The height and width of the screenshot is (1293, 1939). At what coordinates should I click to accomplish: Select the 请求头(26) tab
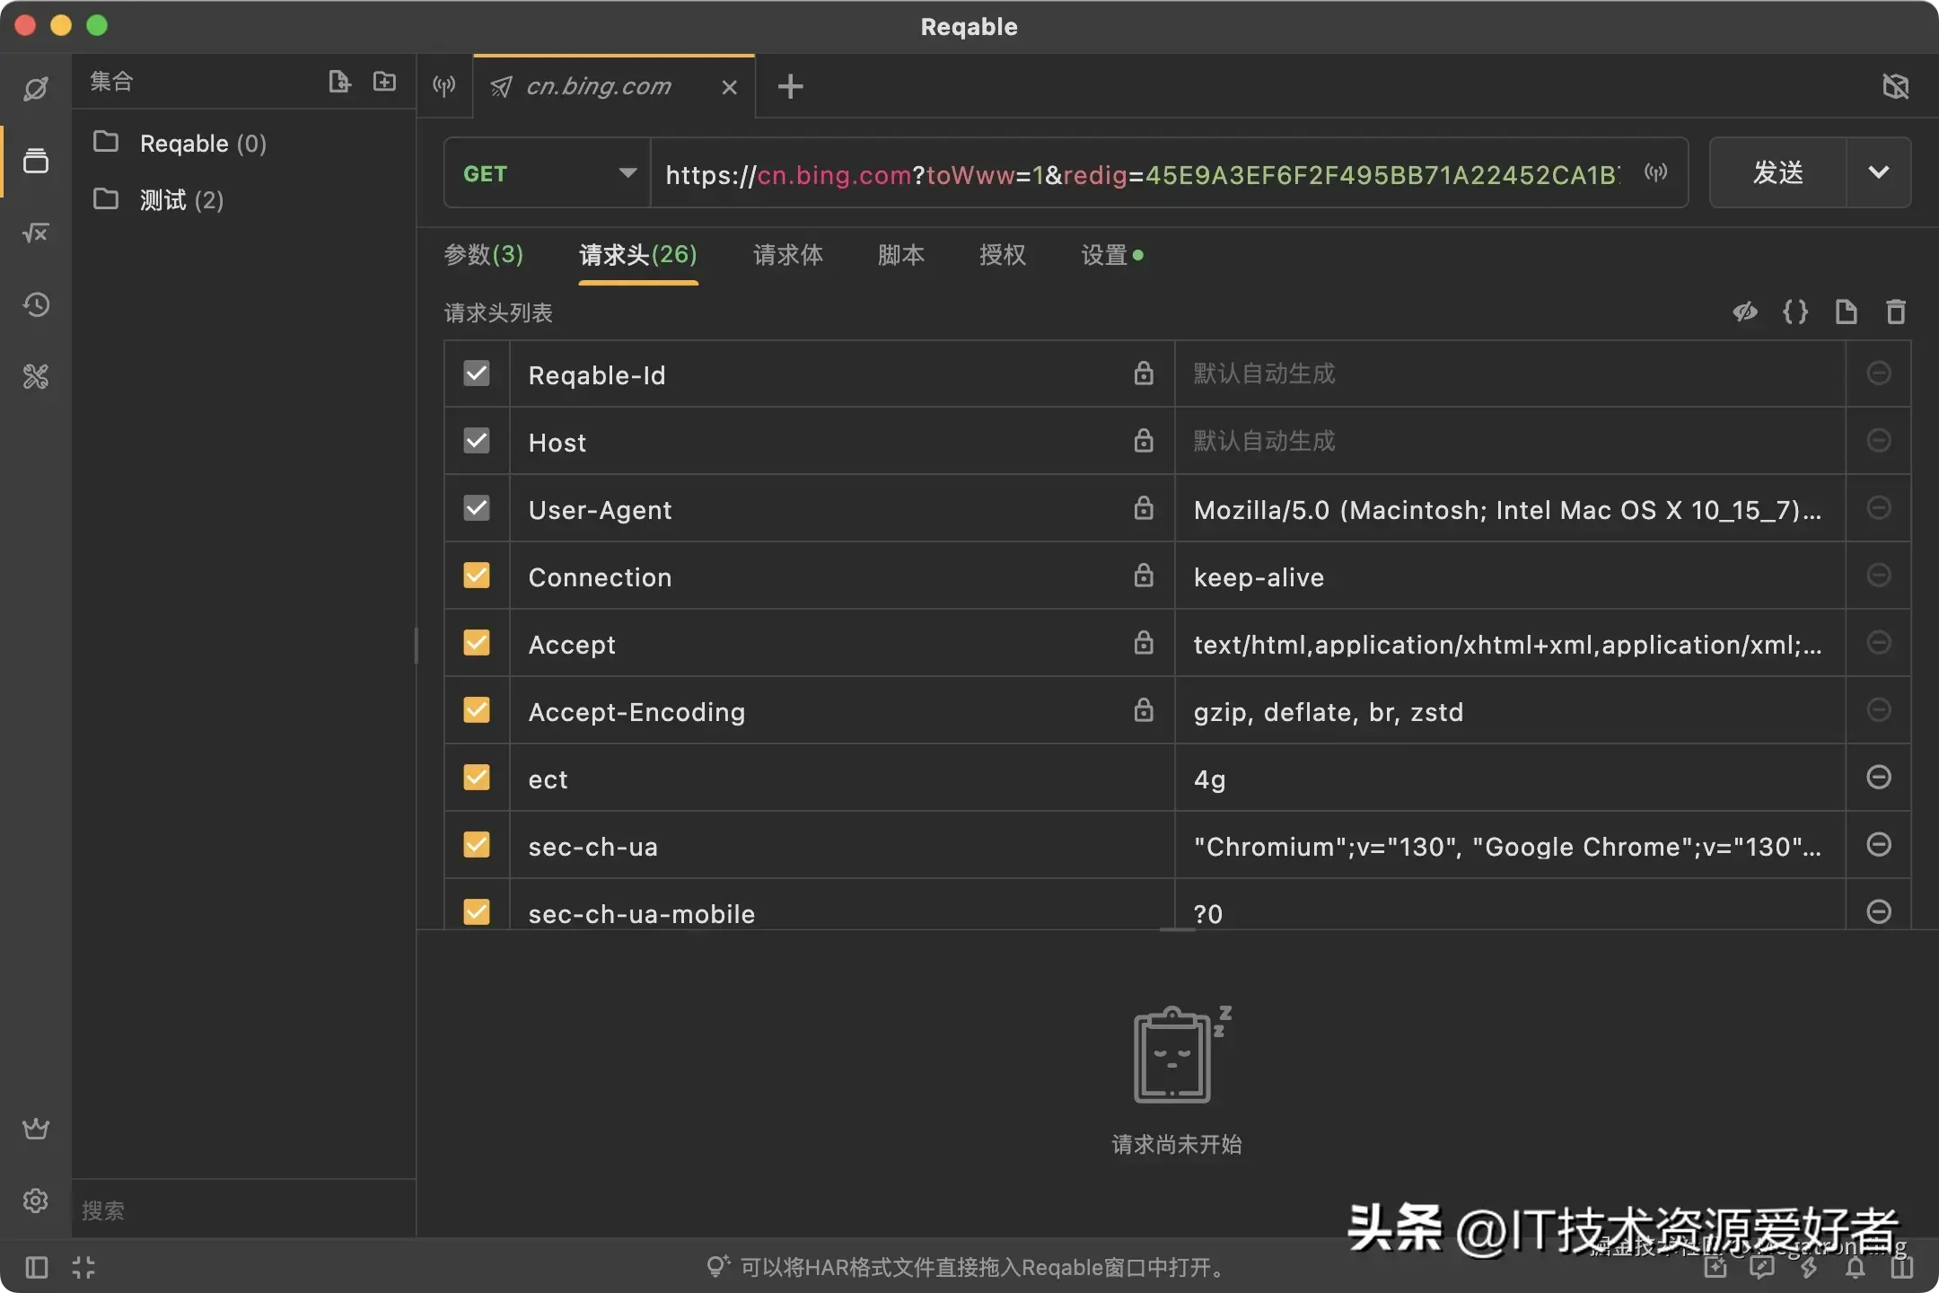coord(638,255)
